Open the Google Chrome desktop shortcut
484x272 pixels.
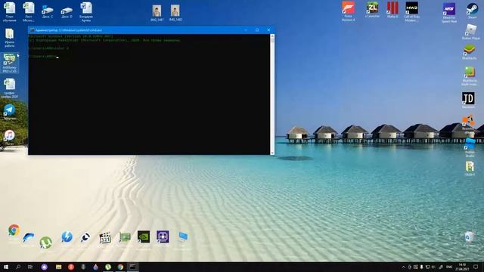pyautogui.click(x=14, y=230)
